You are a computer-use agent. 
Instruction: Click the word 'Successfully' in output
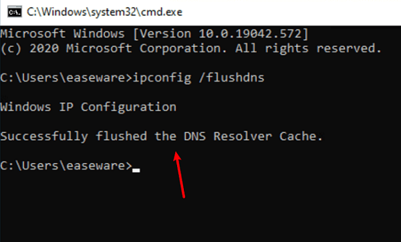44,136
